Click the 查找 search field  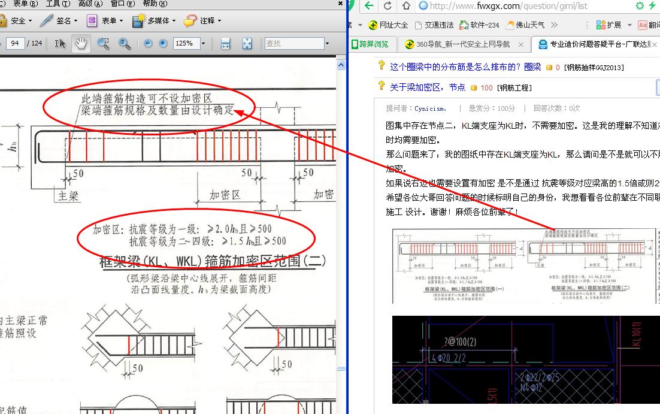295,43
